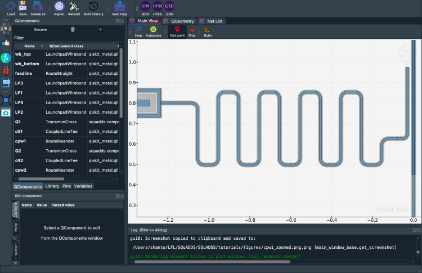Click the Replot toolbar icon
This screenshot has width=422, height=273.
[x=59, y=8]
